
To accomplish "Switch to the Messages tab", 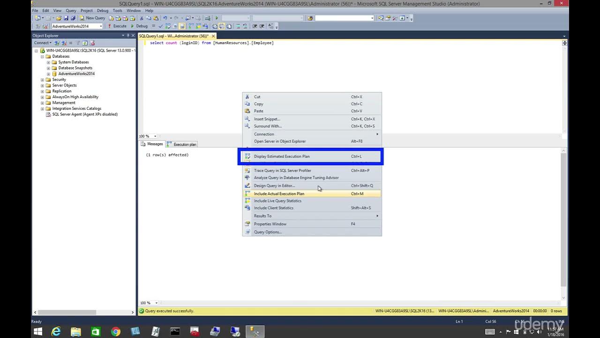I will [x=152, y=144].
